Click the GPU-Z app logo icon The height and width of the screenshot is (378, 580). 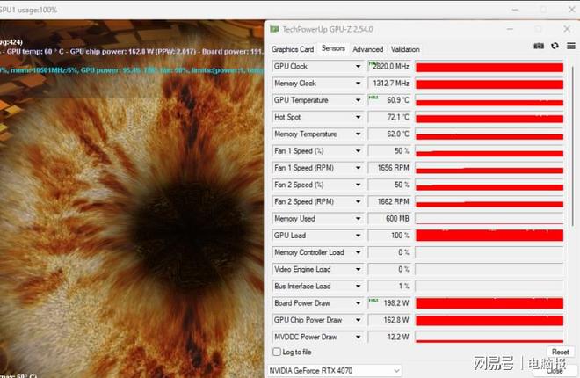(274, 29)
